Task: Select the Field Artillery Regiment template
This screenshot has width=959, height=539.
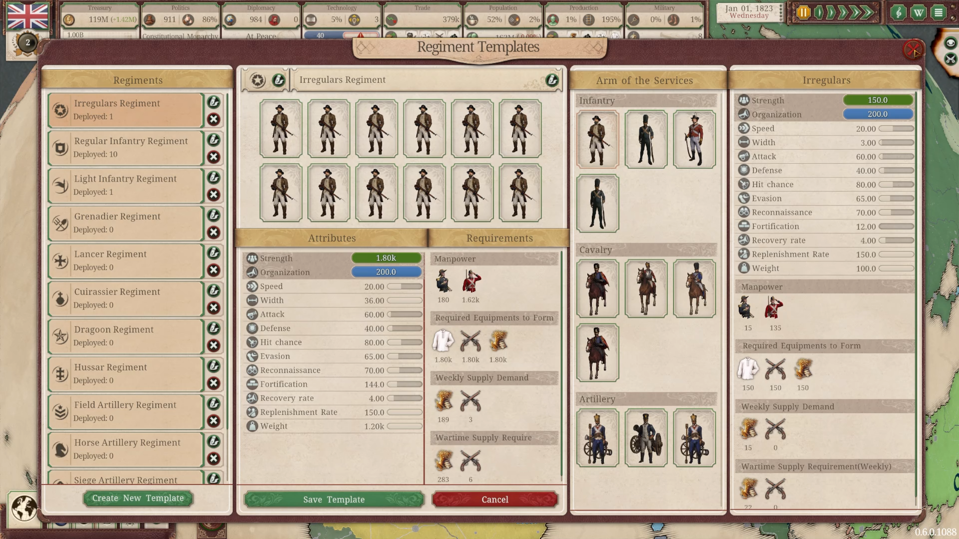Action: [126, 412]
